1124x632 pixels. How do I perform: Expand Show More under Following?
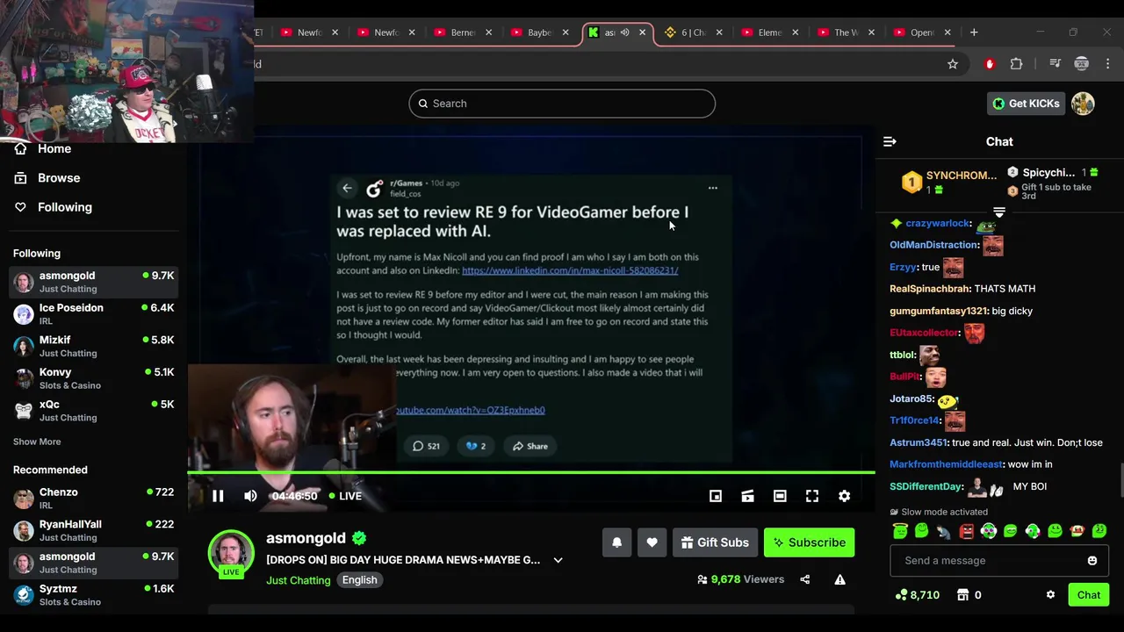37,442
